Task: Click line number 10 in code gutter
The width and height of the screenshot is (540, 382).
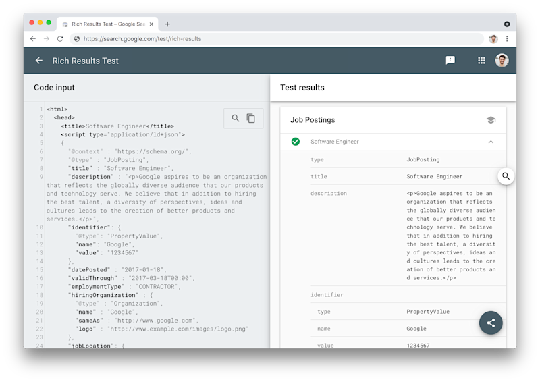Action: click(40, 227)
